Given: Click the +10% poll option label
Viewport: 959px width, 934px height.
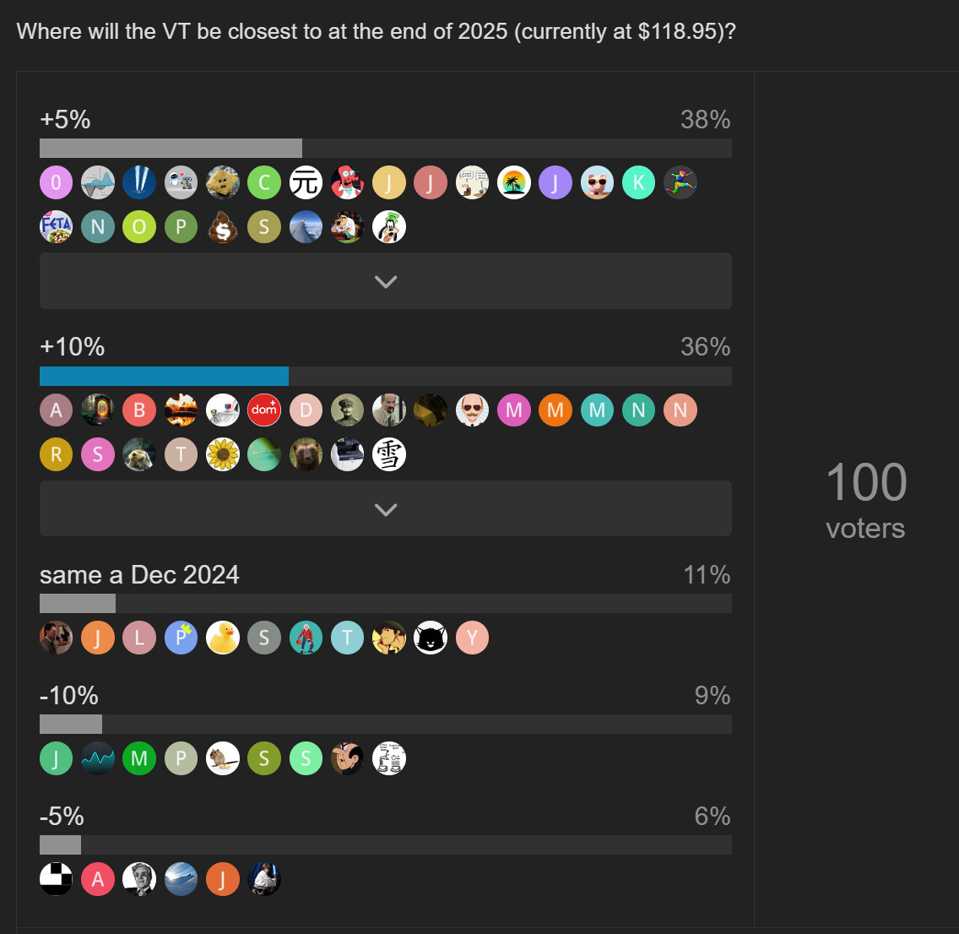Looking at the screenshot, I should click(73, 347).
